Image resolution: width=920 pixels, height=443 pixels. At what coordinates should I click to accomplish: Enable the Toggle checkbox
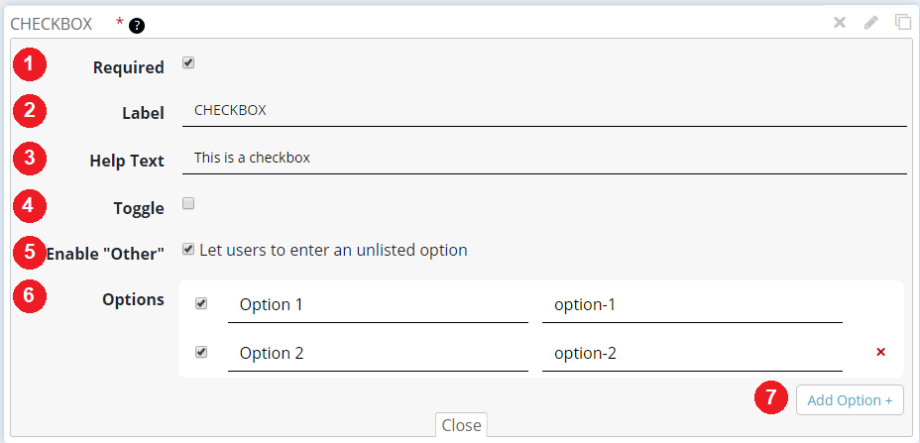pos(188,204)
